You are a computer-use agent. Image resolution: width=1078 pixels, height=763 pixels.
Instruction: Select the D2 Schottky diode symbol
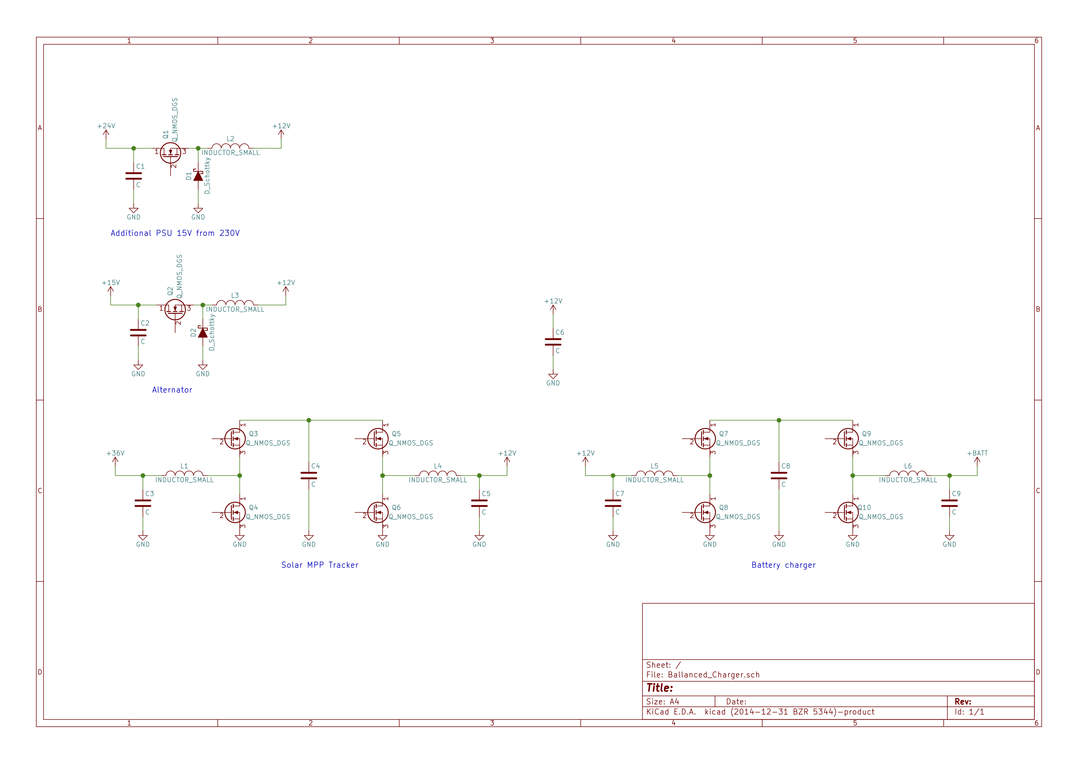click(203, 332)
